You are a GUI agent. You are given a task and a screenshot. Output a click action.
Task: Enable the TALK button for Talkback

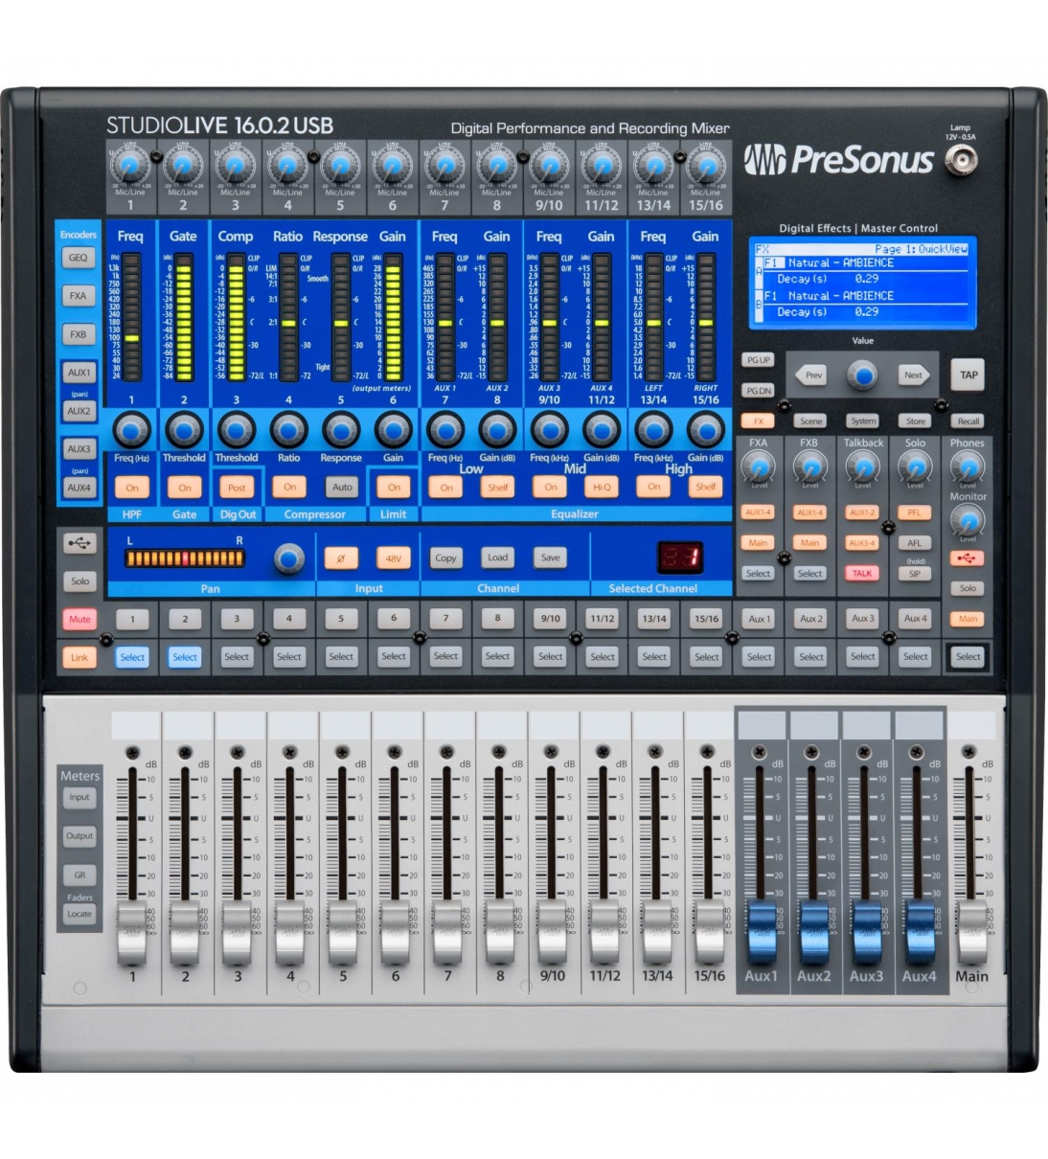[x=861, y=572]
